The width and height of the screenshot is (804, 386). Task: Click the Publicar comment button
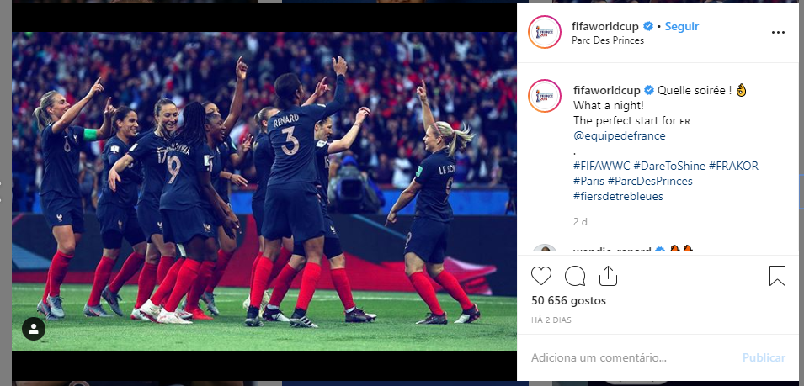pos(764,357)
